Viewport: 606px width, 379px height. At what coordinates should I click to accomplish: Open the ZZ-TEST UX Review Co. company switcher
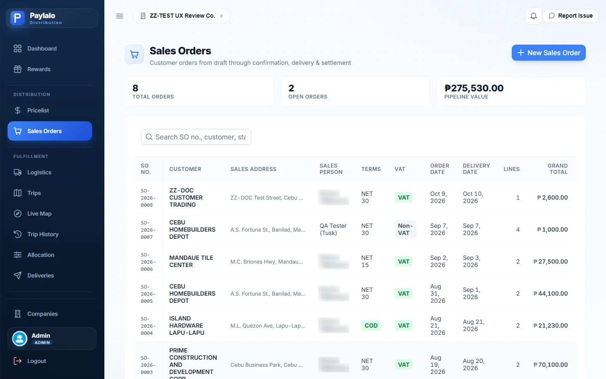[182, 16]
